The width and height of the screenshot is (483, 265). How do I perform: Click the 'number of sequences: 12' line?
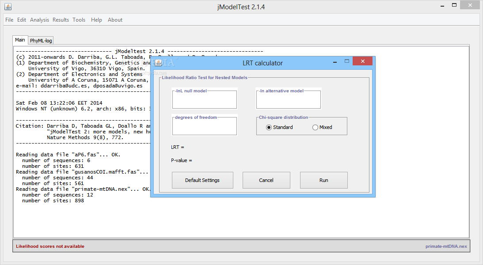(x=57, y=195)
